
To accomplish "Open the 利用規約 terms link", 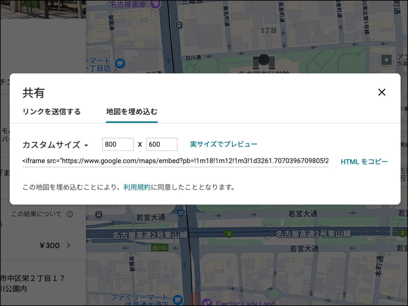I will tap(137, 187).
